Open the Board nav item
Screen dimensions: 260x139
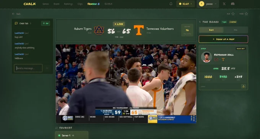pyautogui.click(x=56, y=4)
